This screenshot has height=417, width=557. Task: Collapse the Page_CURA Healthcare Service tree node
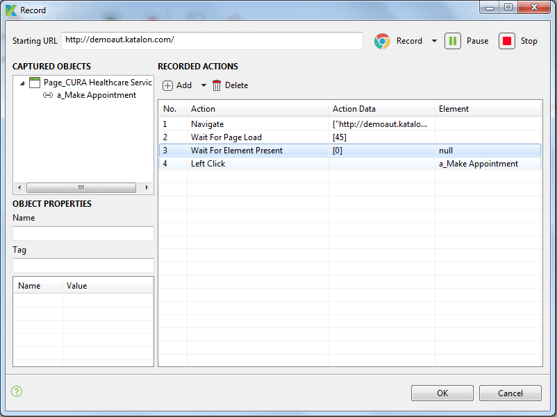point(22,83)
